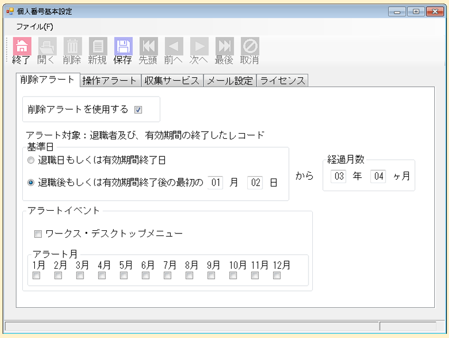Click the 経過月数 year field showing 03
Screen dimensions: 449x338
340,177
